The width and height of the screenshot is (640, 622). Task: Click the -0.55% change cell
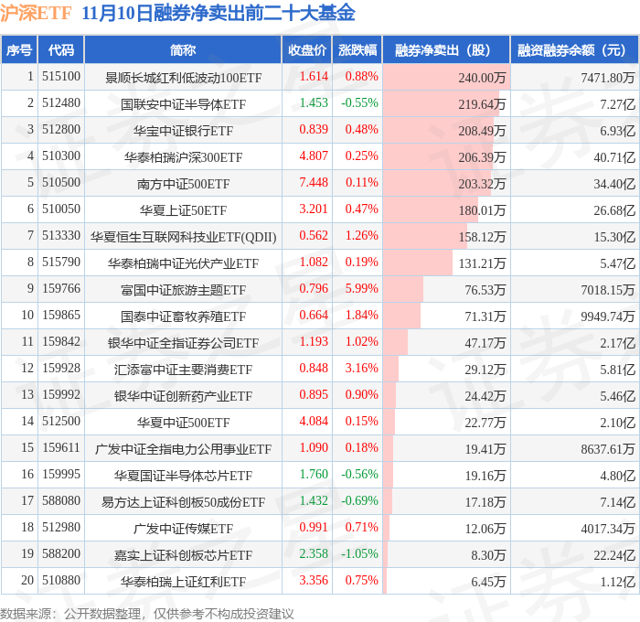click(x=359, y=103)
